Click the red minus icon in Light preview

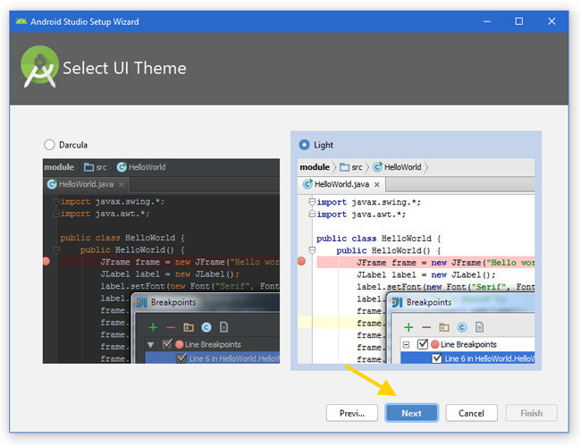[425, 328]
